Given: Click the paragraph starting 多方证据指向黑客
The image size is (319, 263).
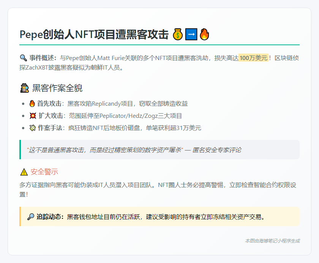Looking at the screenshot, I should point(158,190).
